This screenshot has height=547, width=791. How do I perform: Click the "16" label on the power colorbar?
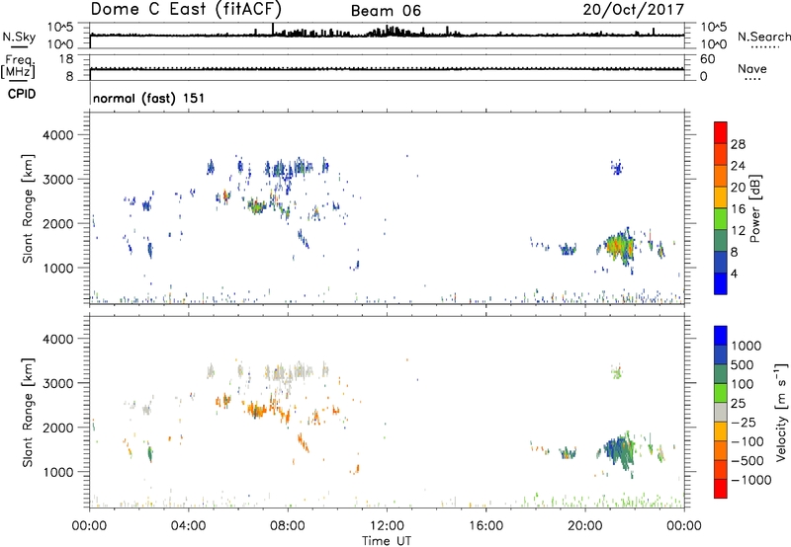(x=738, y=209)
